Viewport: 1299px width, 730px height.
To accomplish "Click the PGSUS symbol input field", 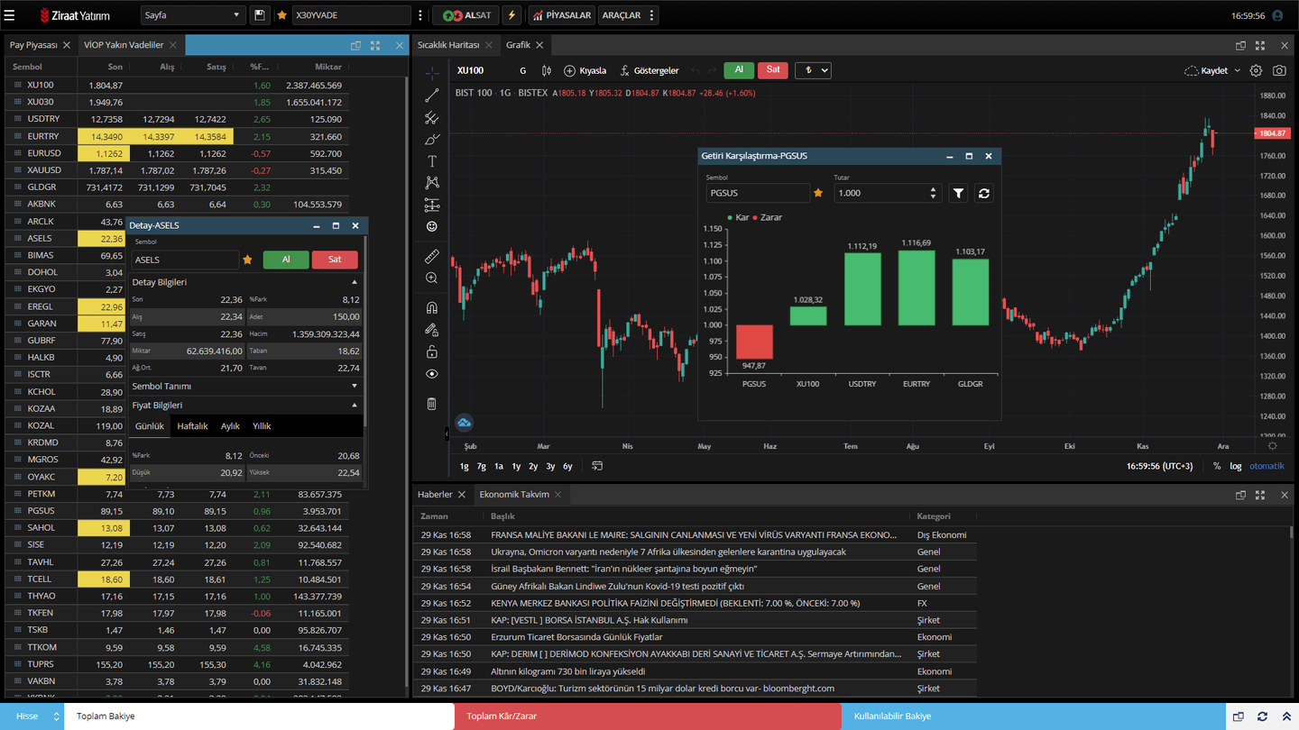I will tap(758, 193).
